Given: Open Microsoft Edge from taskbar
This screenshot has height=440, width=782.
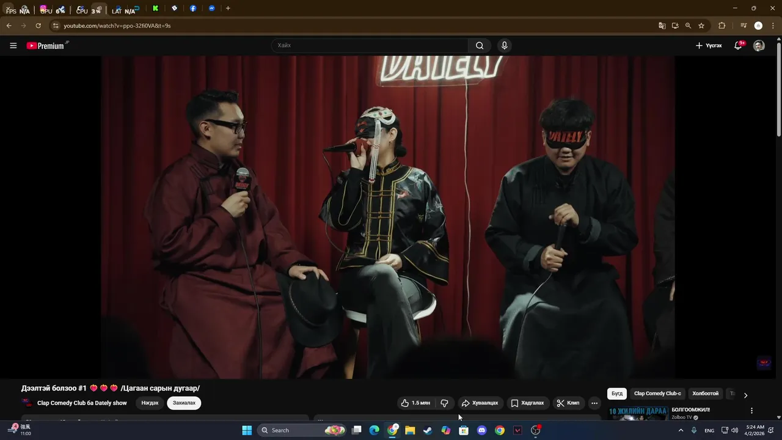Looking at the screenshot, I should click(x=375, y=430).
